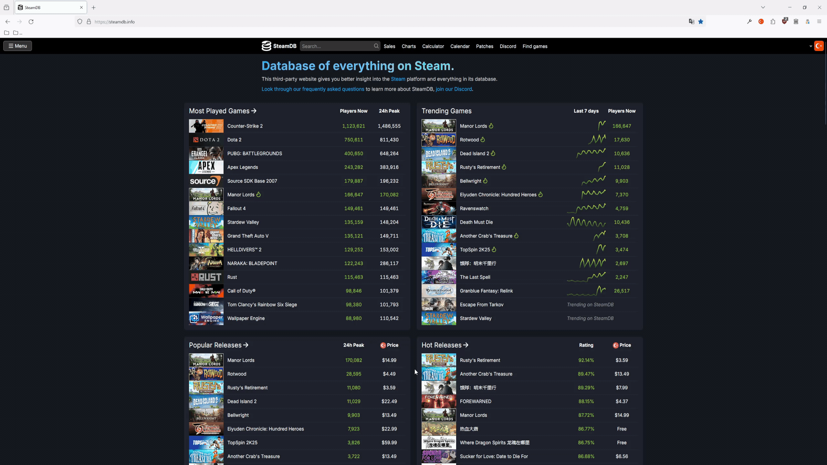Go to the Charts page
This screenshot has width=827, height=465.
click(x=409, y=46)
